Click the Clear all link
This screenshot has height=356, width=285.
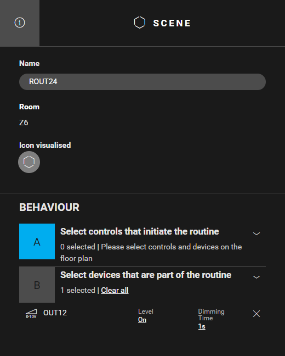[115, 290]
